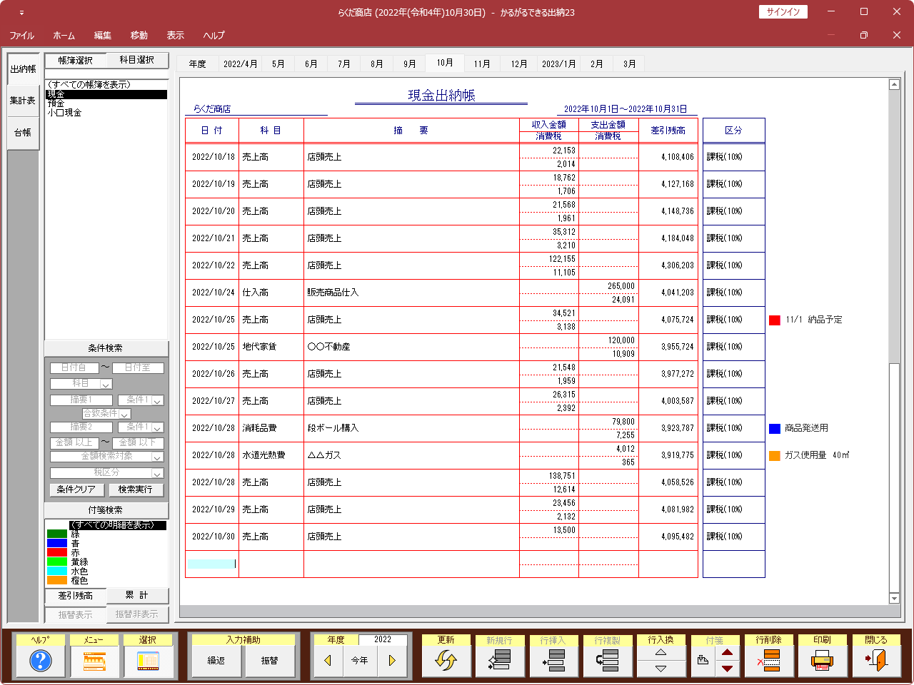Click the 行削除 delete row icon
Screen dimensions: 914x685
(768, 661)
